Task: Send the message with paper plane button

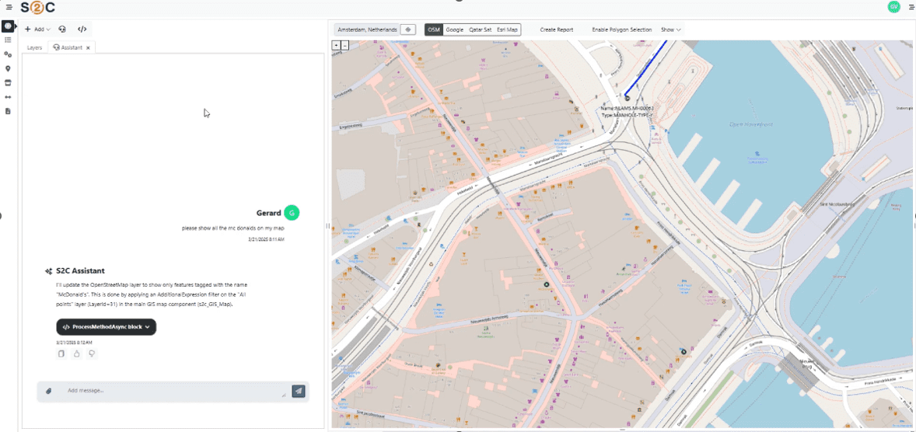Action: click(x=299, y=391)
